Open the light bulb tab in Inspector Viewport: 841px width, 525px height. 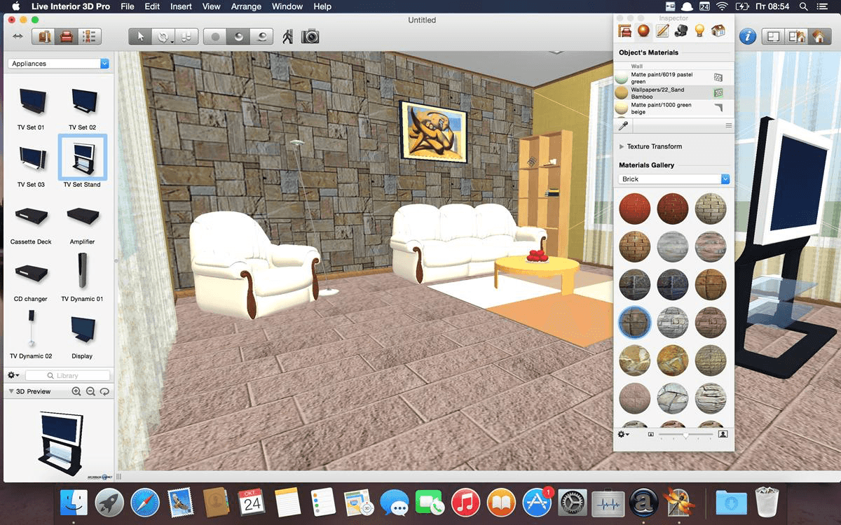[x=699, y=31]
